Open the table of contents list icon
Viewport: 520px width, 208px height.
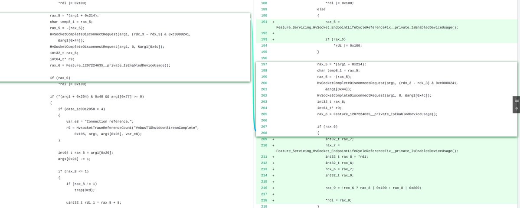click(517, 101)
